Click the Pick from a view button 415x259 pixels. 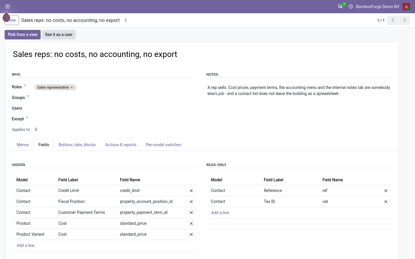(22, 35)
